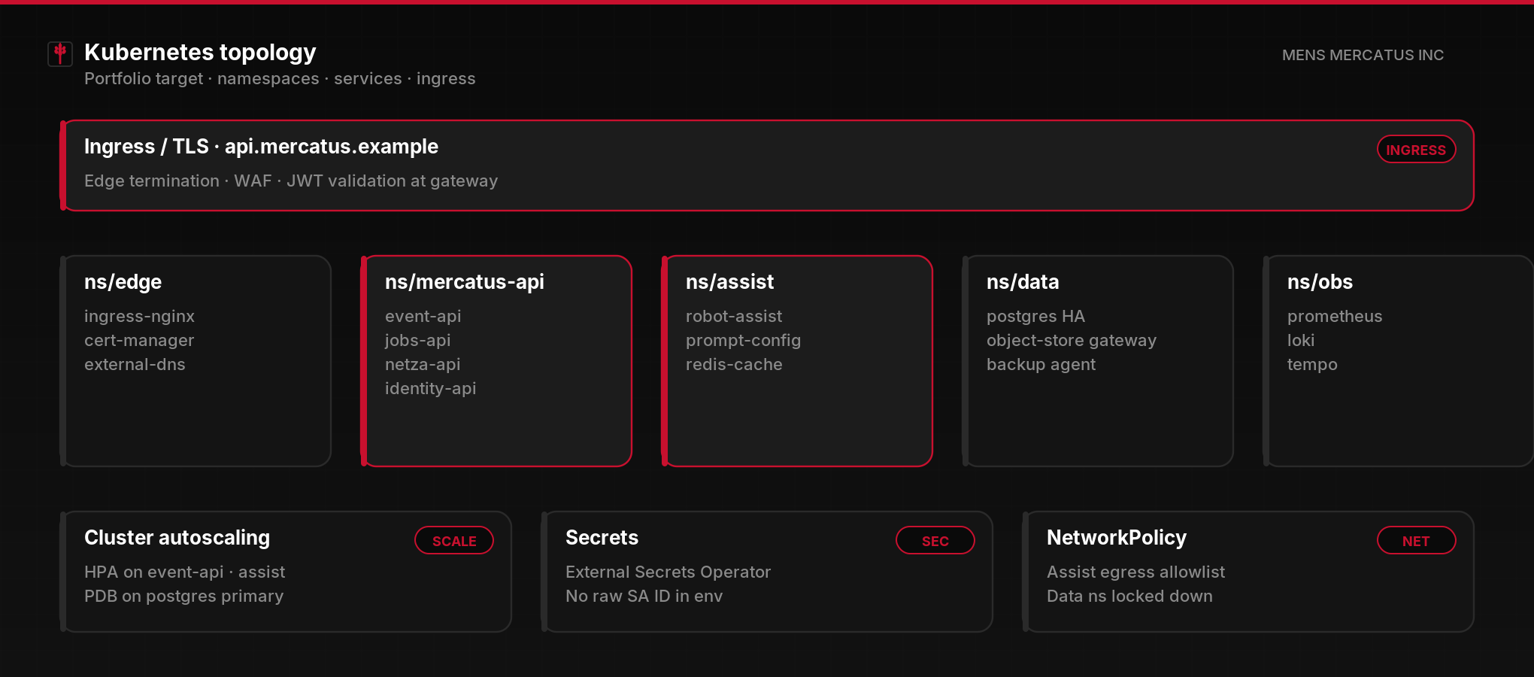Click 'object-store gateway' entry
Image resolution: width=1534 pixels, height=677 pixels.
(1072, 341)
